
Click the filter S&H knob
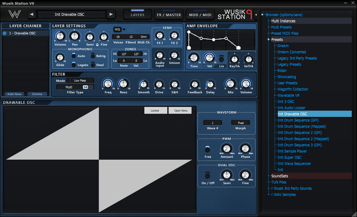(174, 85)
